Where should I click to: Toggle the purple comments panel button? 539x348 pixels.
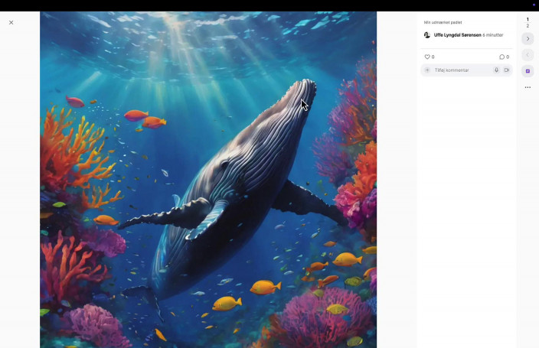528,71
